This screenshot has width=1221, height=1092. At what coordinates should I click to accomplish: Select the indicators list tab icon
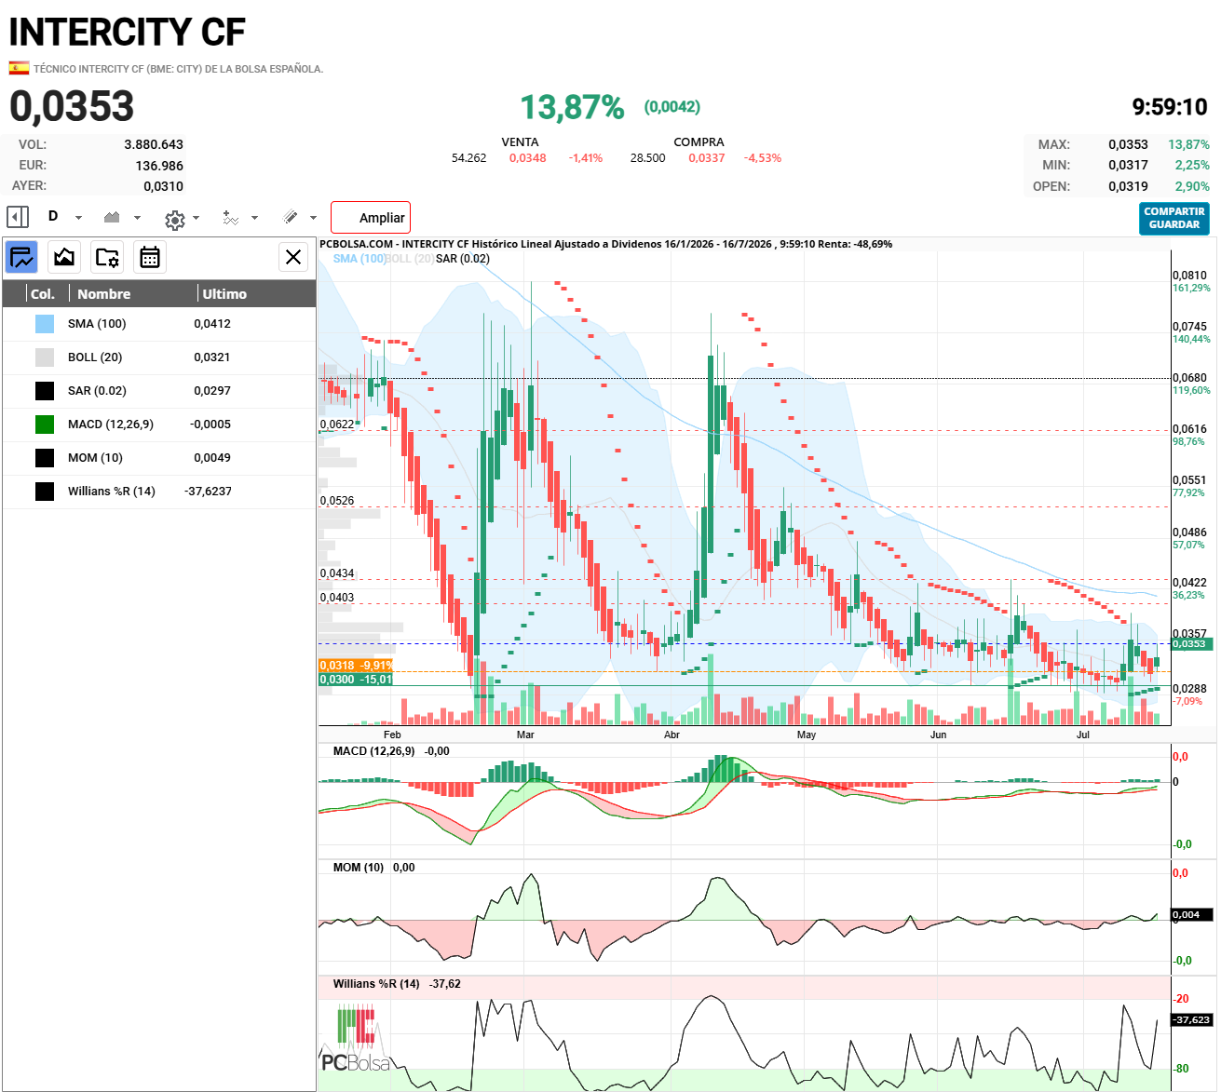(x=21, y=257)
